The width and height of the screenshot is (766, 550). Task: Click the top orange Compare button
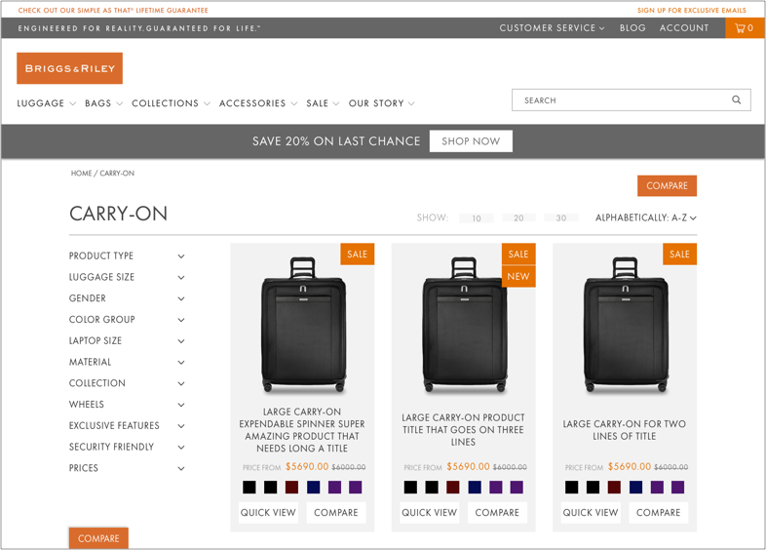667,186
